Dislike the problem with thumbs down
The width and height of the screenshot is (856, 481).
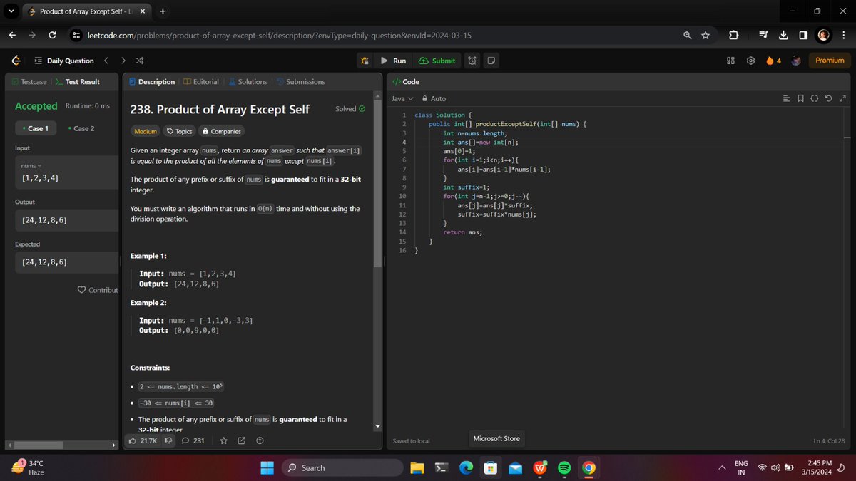coord(169,441)
